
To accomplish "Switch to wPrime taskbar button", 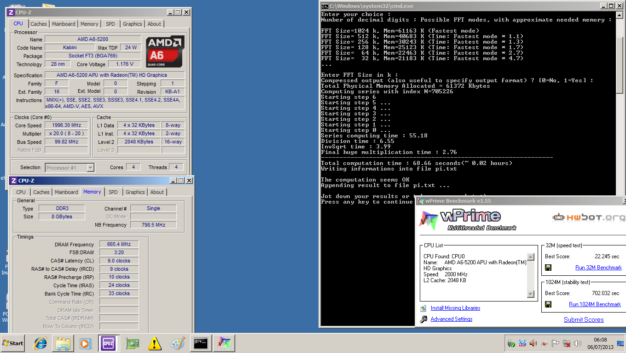I will [x=224, y=343].
